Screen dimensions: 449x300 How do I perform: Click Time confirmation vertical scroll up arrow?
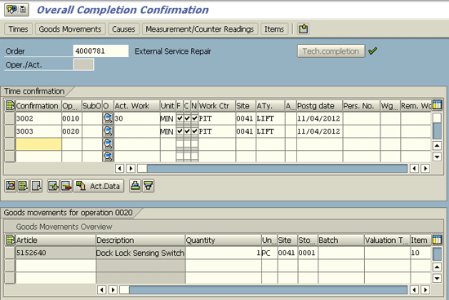tap(437, 146)
